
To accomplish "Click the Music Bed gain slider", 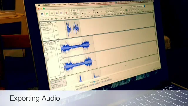I will tap(51, 52).
